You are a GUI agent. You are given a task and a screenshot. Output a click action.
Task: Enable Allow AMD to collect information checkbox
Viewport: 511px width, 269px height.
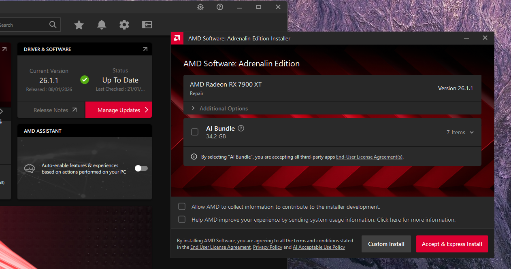click(182, 207)
